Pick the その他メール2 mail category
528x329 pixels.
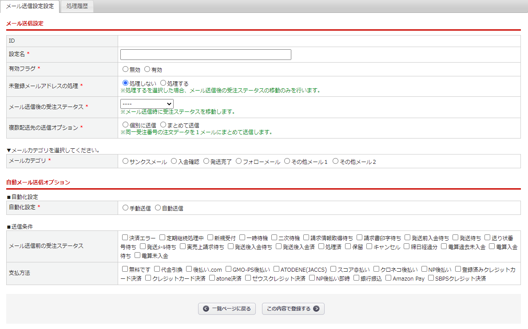[335, 161]
